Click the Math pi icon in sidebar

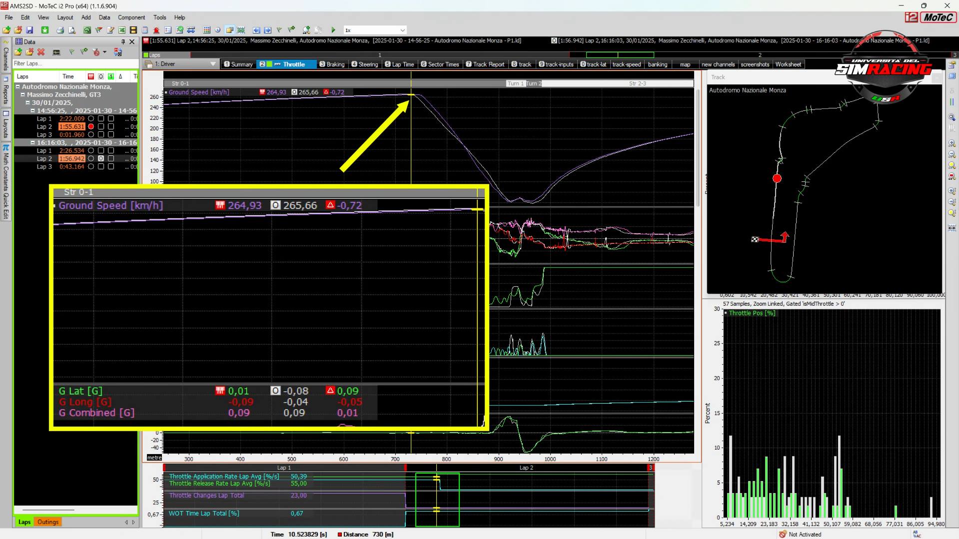[x=6, y=148]
